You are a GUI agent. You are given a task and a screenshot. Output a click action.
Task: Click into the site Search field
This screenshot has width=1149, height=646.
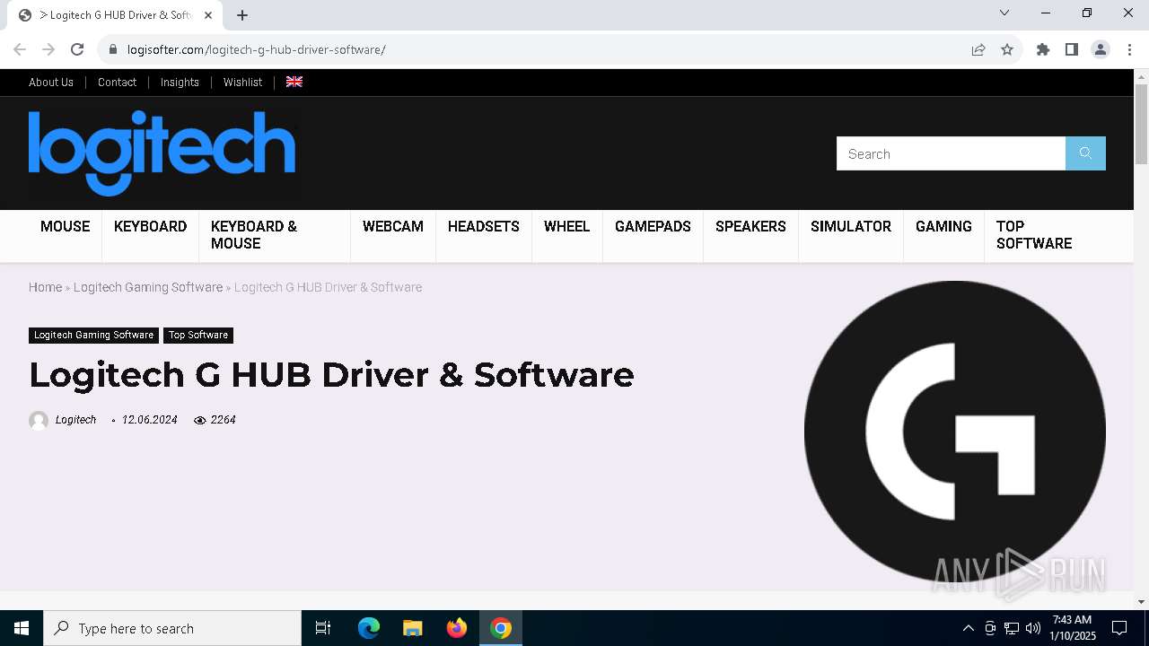pos(951,153)
